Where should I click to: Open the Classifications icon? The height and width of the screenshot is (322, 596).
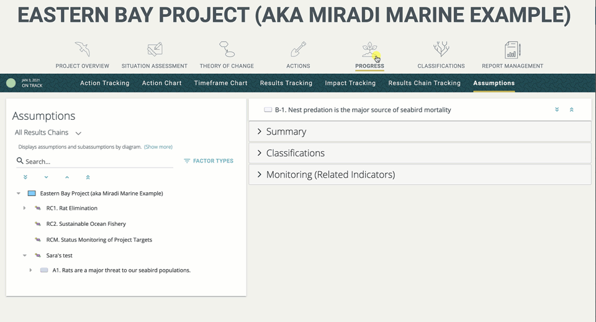[x=441, y=50]
